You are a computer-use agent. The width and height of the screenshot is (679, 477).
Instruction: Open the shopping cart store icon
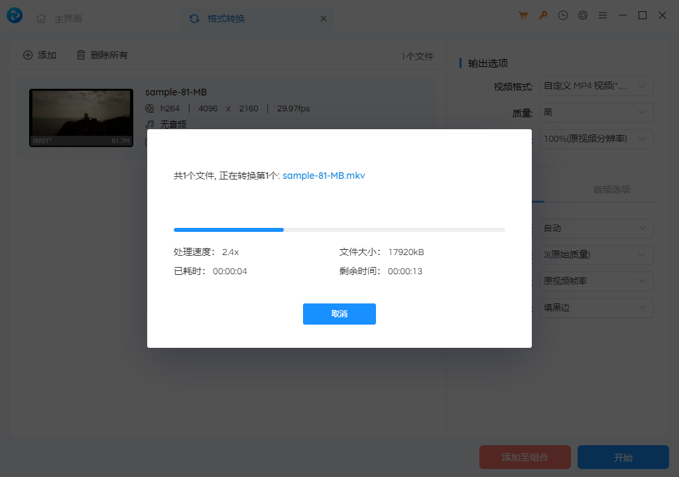click(523, 15)
